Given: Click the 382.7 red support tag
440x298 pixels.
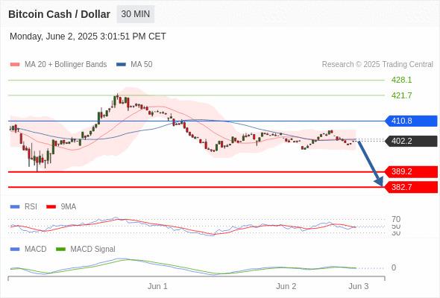Looking at the screenshot, I should (x=411, y=187).
